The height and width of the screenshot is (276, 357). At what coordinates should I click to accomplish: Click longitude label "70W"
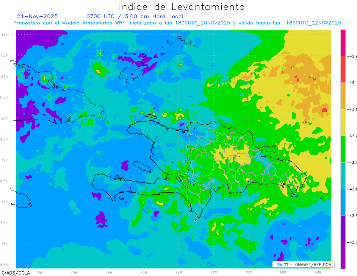tap(248, 272)
